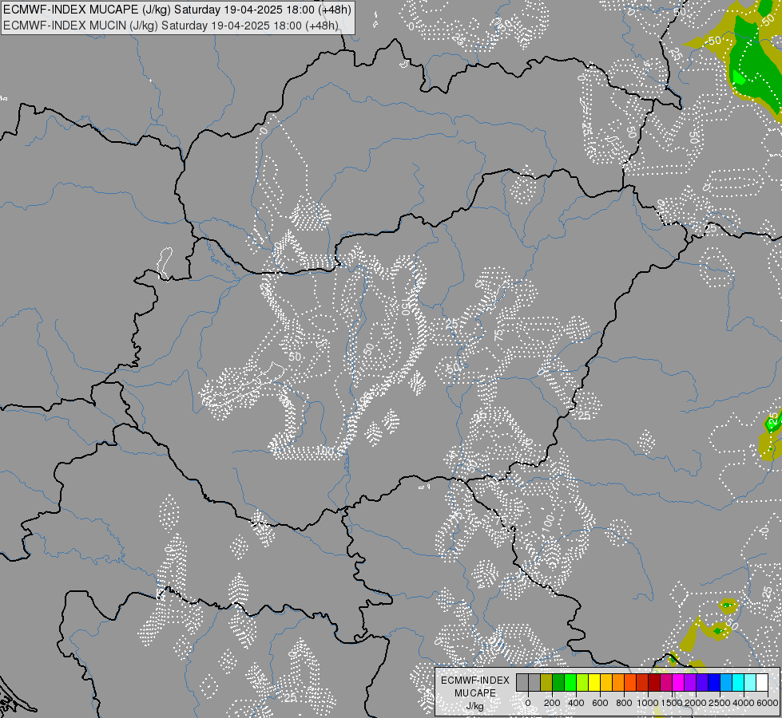The width and height of the screenshot is (782, 718).
Task: Click the legend title ECMWF-INDEX MUCAPE J/kg
Action: tap(474, 693)
